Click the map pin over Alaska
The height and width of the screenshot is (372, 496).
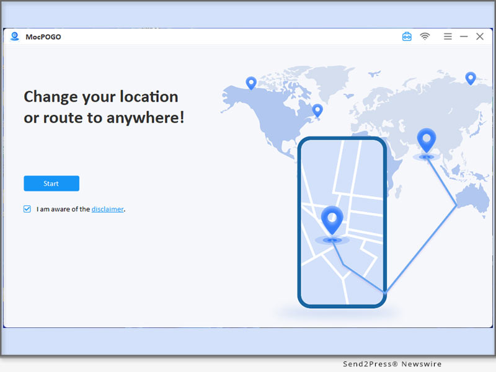[251, 82]
